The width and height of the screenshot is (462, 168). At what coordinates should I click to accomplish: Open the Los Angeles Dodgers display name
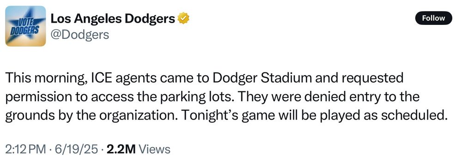pos(113,19)
